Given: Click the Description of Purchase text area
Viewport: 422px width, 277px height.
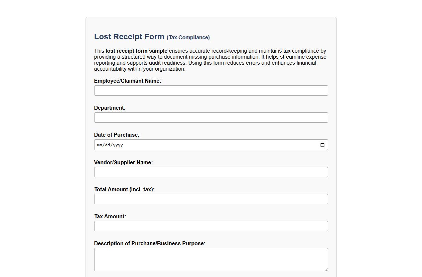Looking at the screenshot, I should (211, 259).
